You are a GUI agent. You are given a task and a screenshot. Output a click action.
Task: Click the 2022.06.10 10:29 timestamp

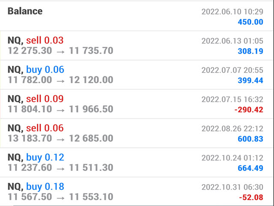[232, 12]
